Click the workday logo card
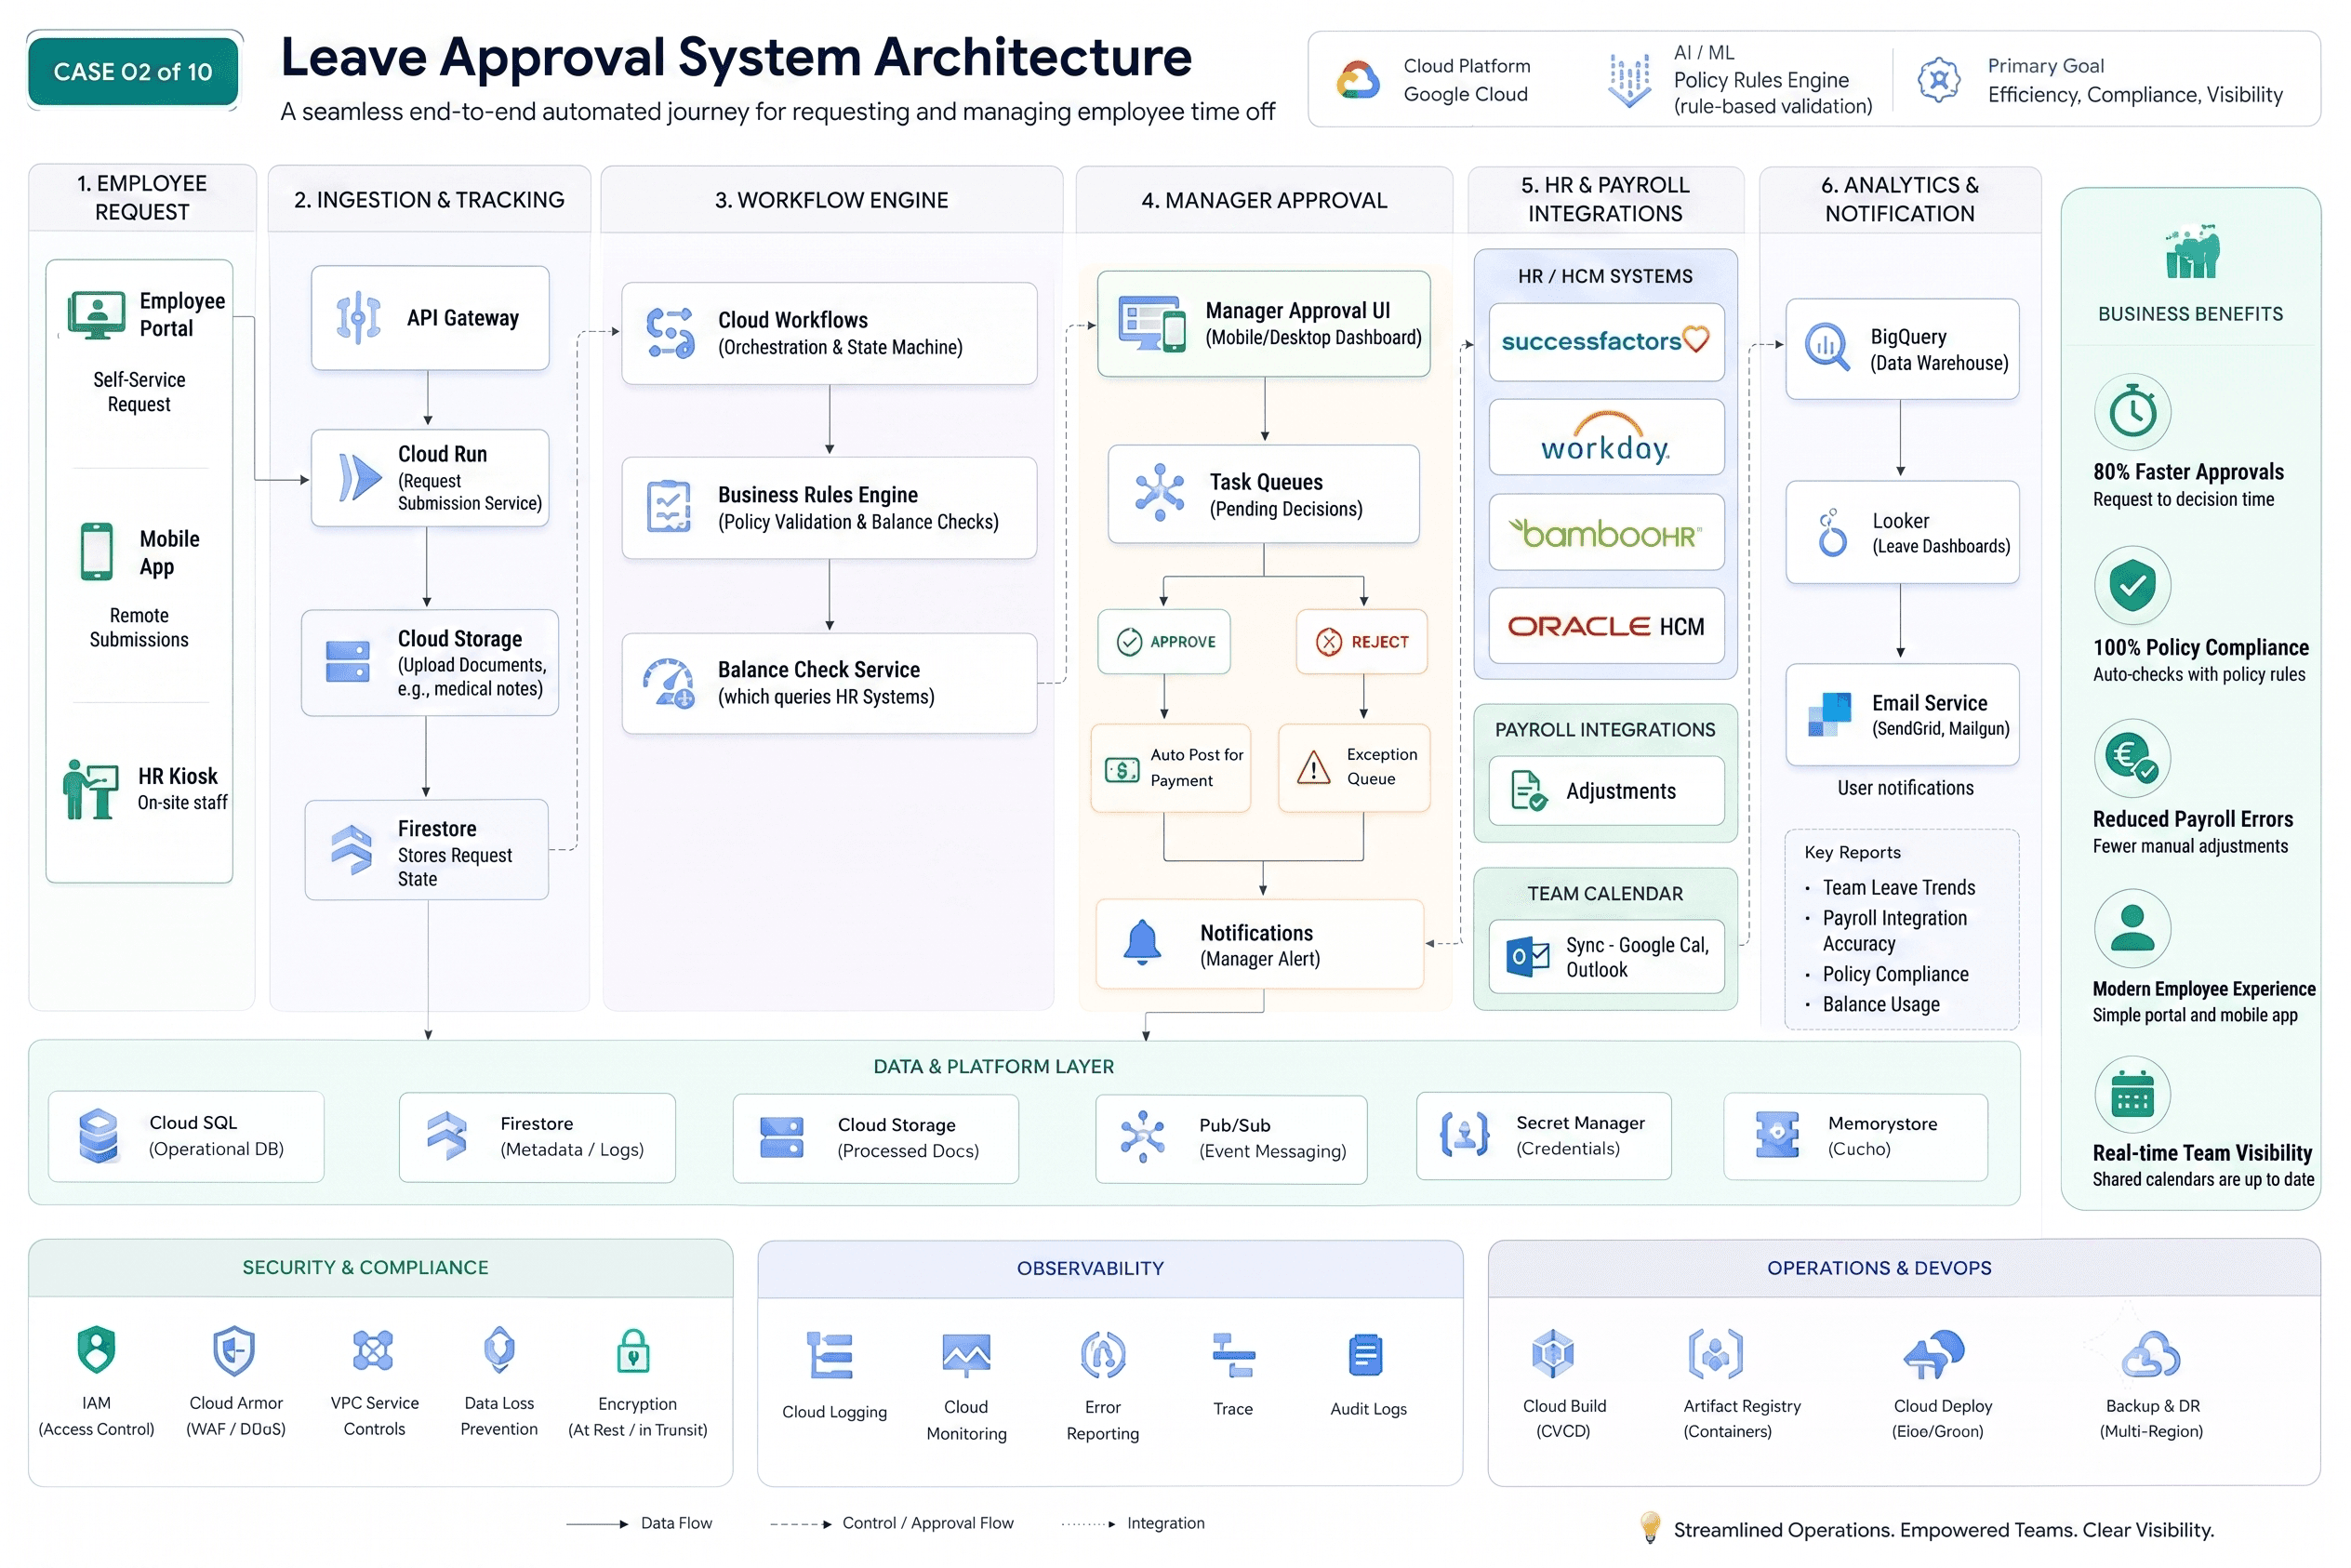Image resolution: width=2351 pixels, height=1568 pixels. [x=1606, y=437]
